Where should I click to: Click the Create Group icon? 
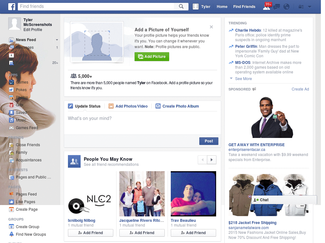point(11,227)
